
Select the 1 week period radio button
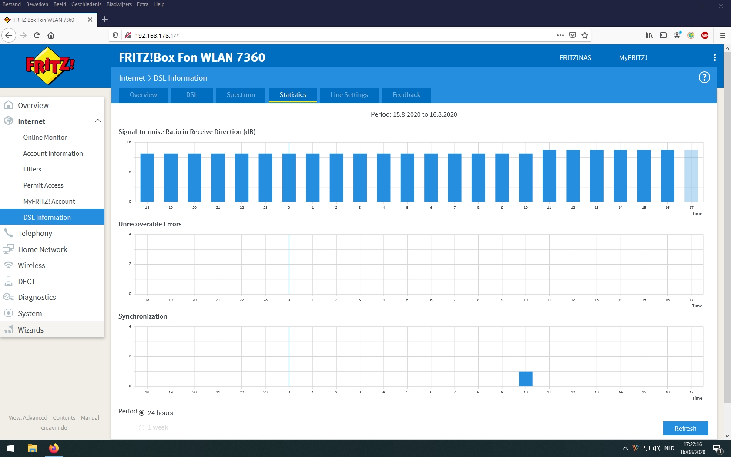pyautogui.click(x=141, y=427)
